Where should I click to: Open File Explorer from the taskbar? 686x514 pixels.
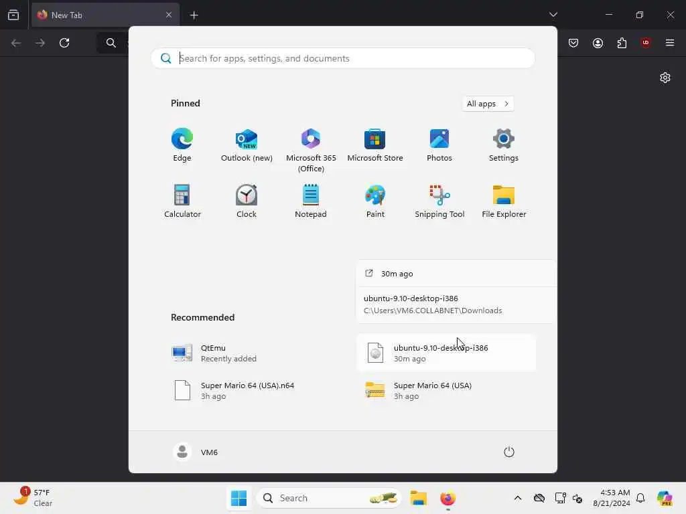[418, 498]
